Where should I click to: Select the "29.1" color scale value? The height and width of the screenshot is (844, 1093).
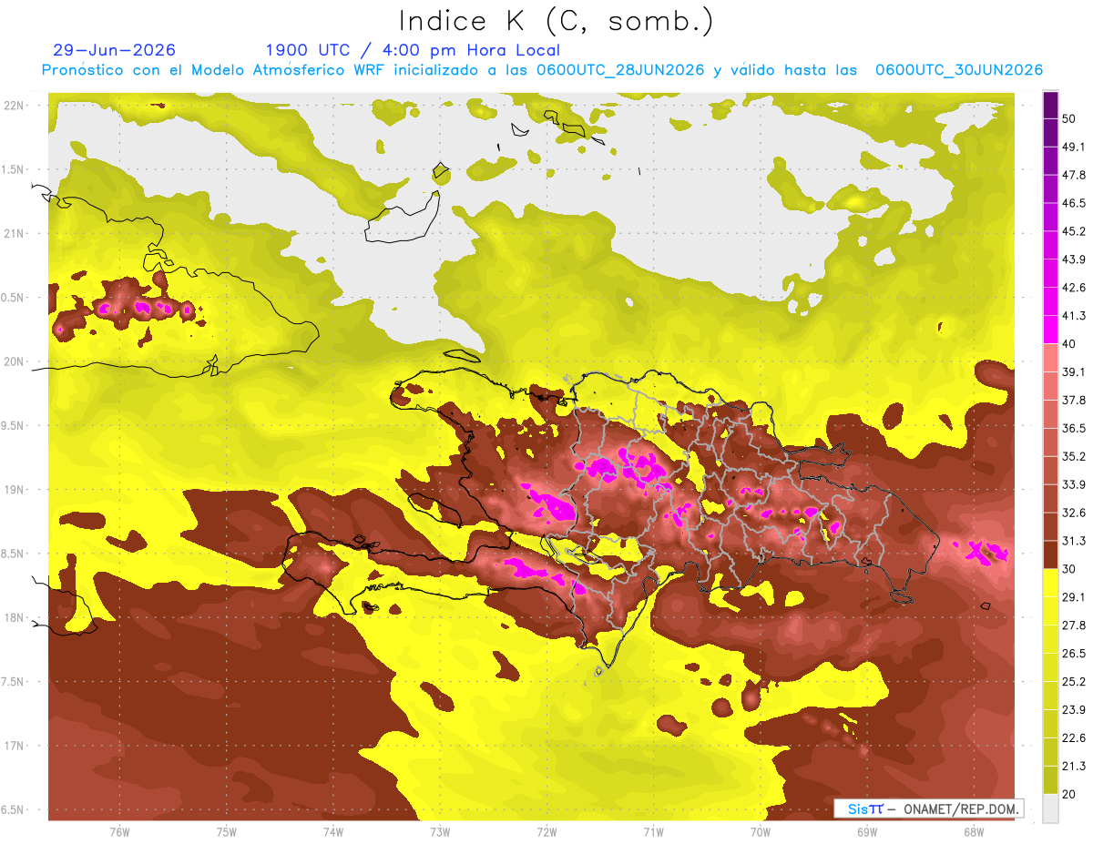tap(1073, 597)
